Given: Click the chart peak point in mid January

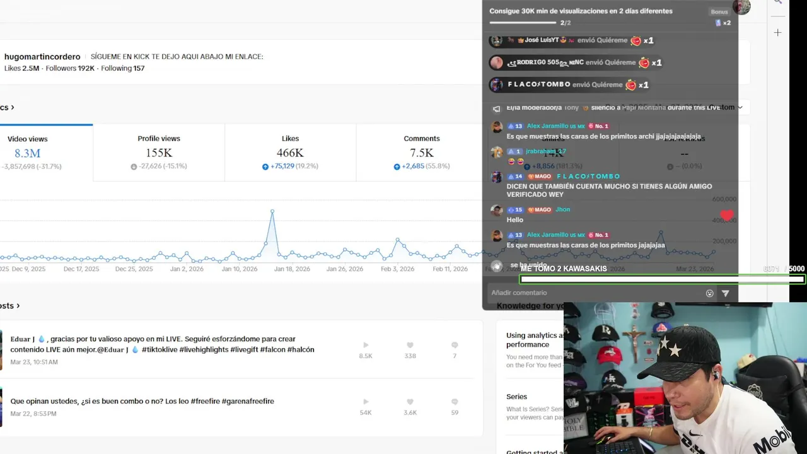Looking at the screenshot, I should point(272,211).
